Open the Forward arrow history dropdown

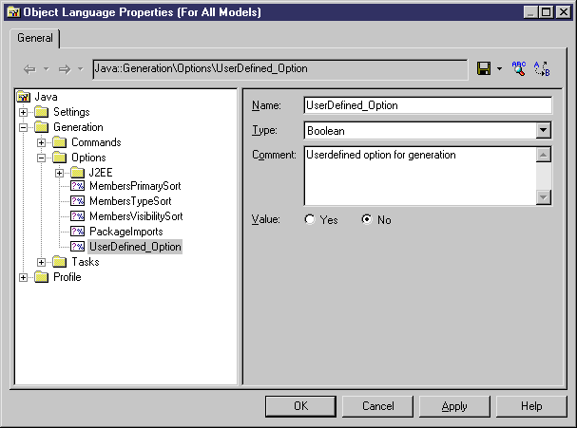point(81,68)
